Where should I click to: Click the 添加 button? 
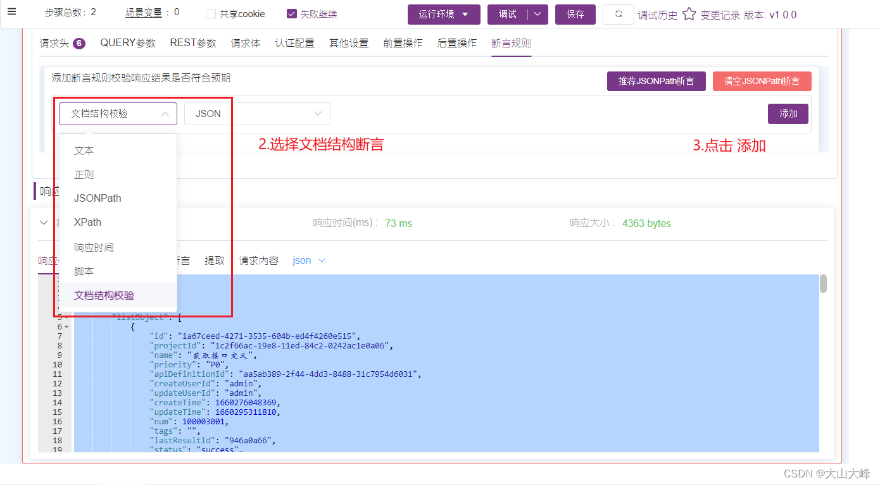788,114
